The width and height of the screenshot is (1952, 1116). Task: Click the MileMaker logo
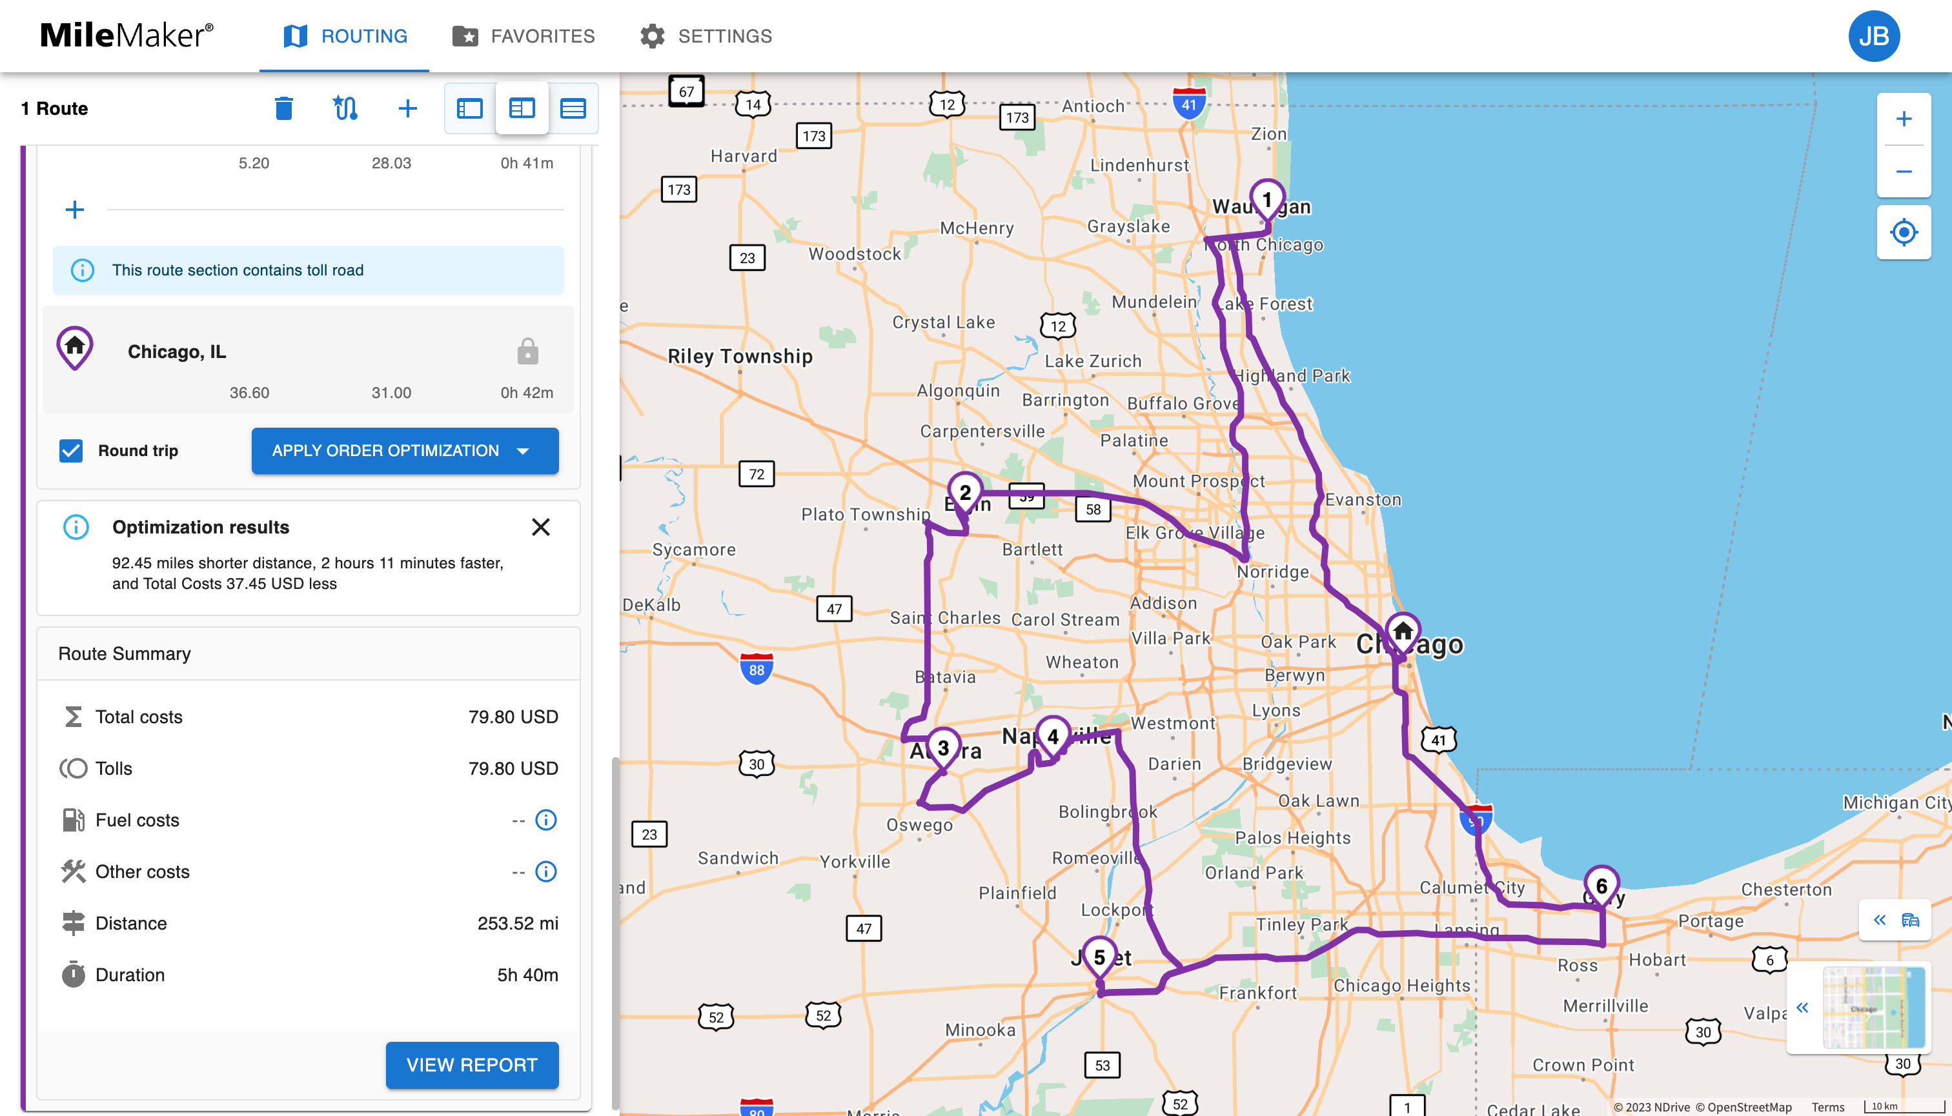pyautogui.click(x=127, y=35)
